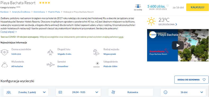Click the participants rating badge icon
The image size is (209, 97).
[4, 52]
